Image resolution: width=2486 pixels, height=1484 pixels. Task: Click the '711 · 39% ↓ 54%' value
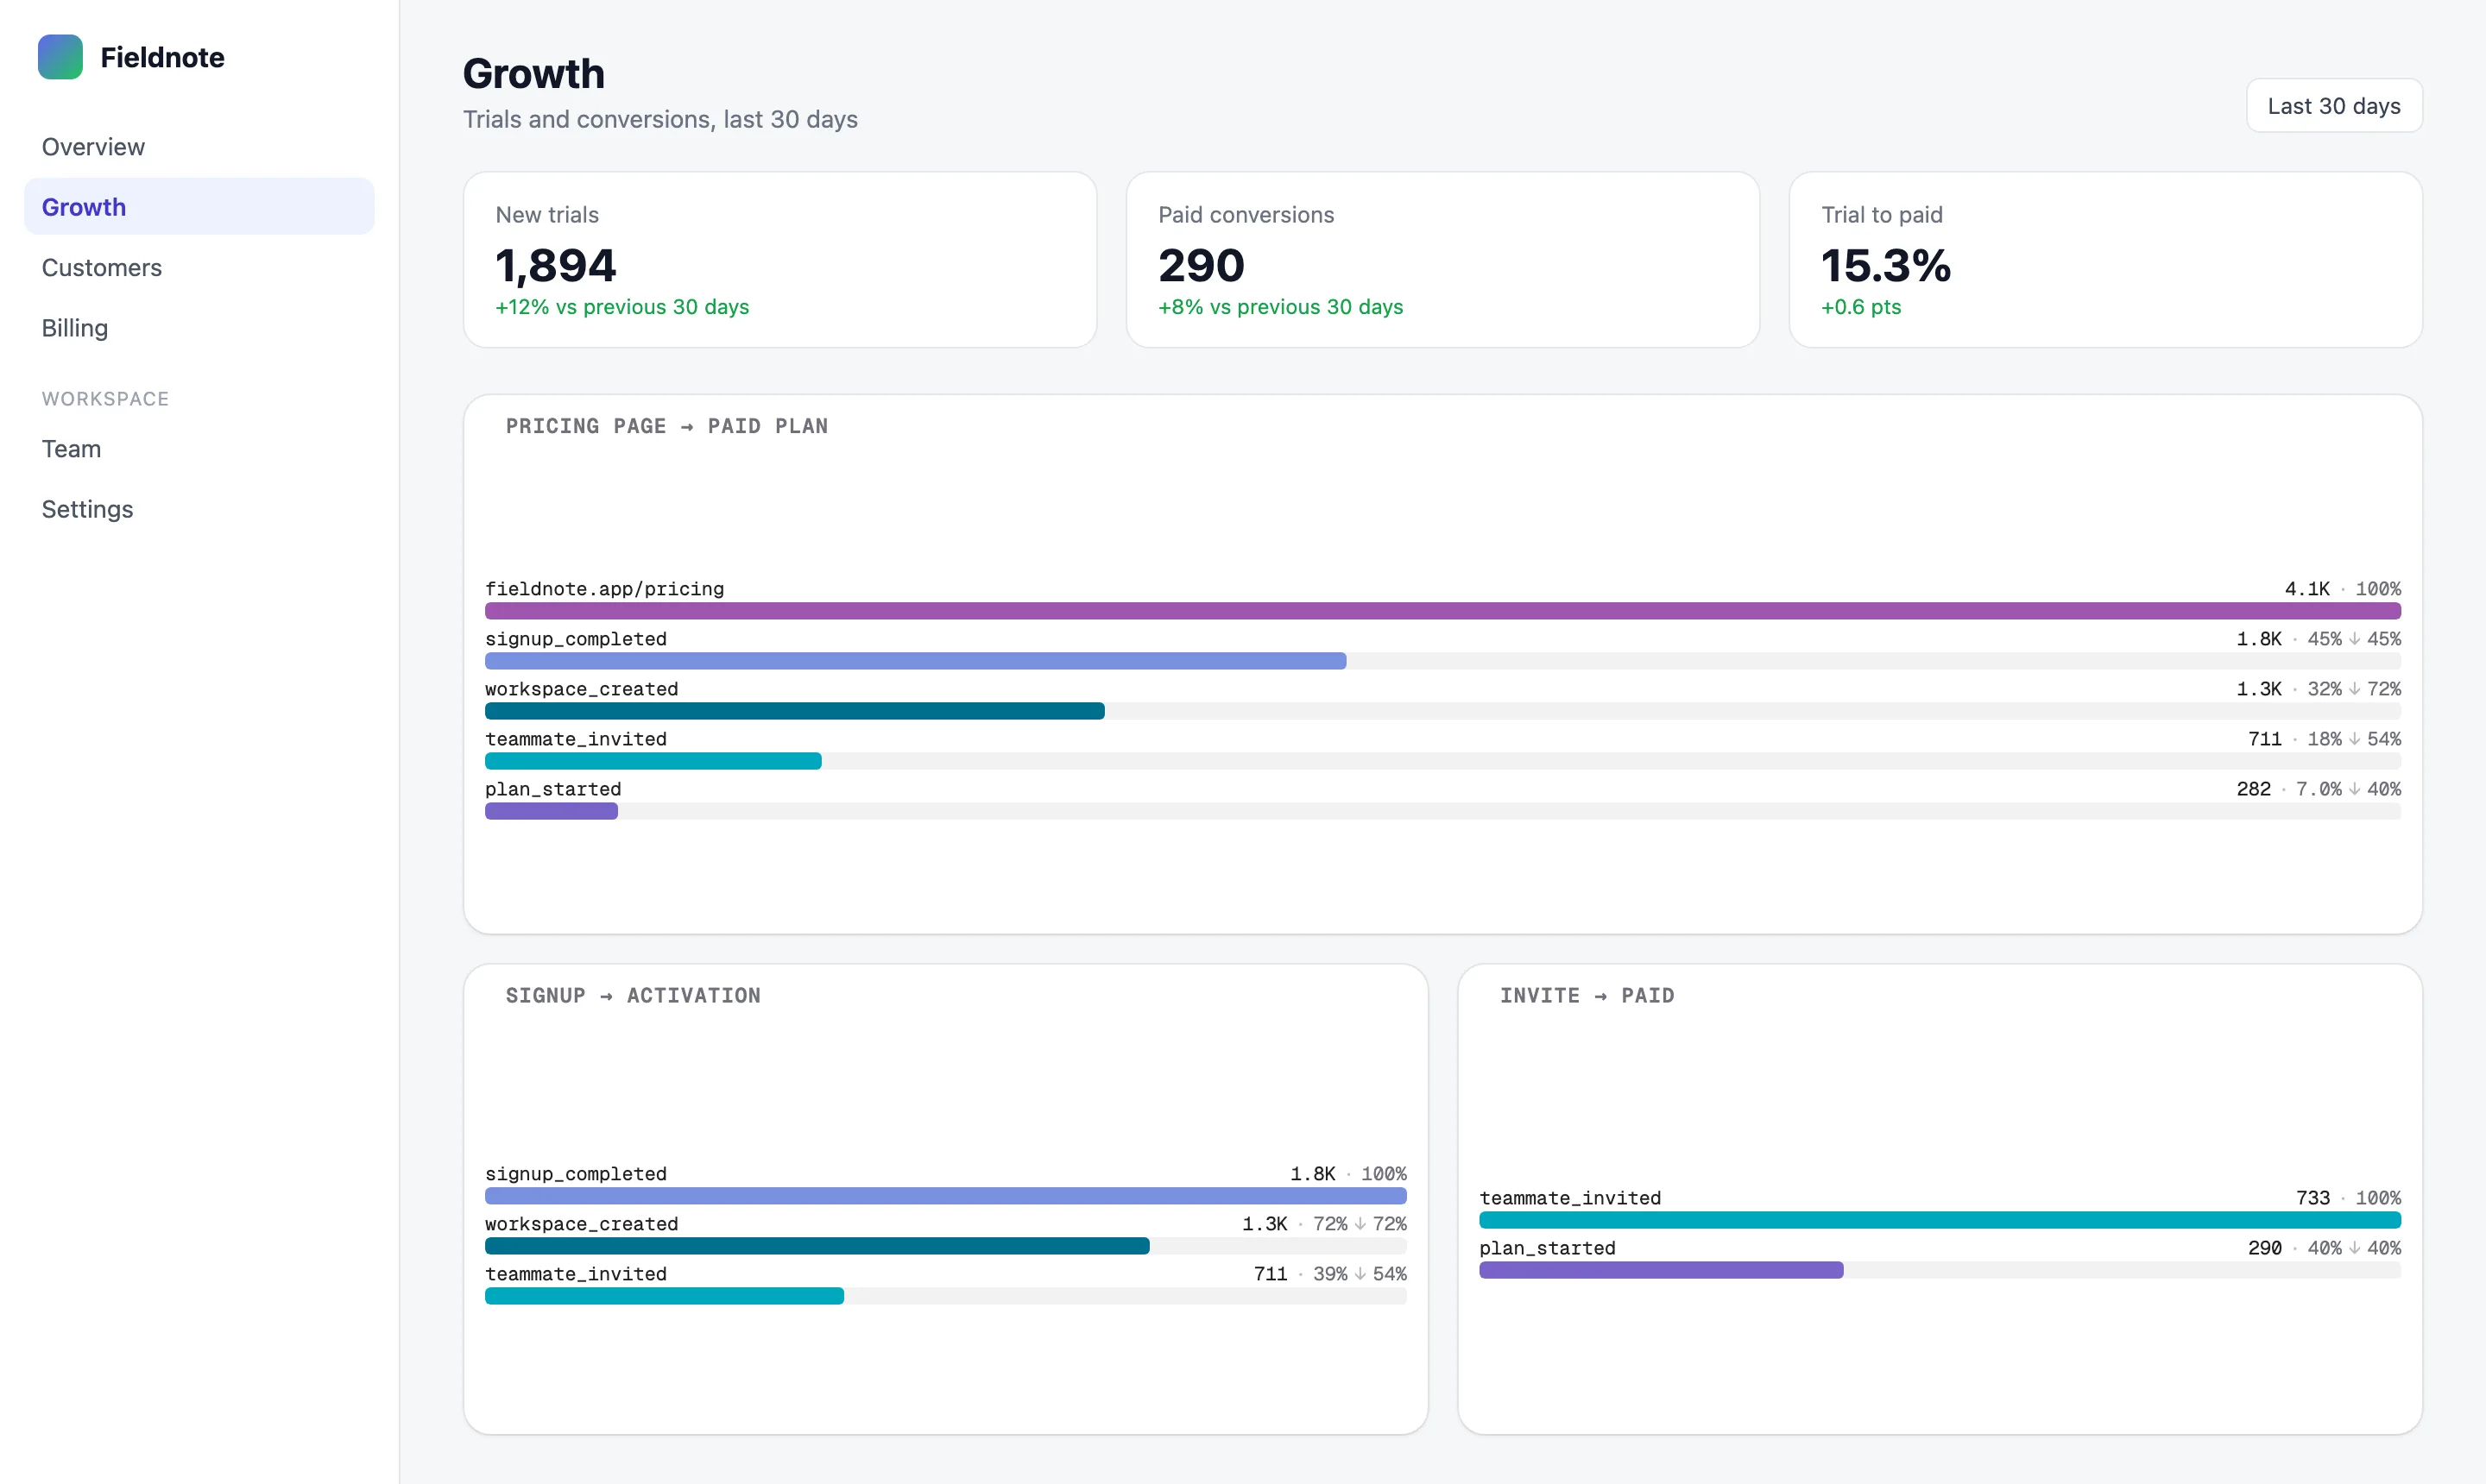click(1329, 1274)
